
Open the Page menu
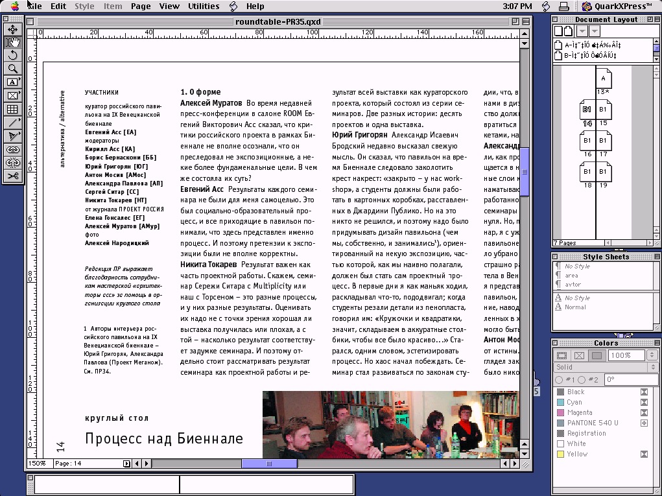coord(141,6)
